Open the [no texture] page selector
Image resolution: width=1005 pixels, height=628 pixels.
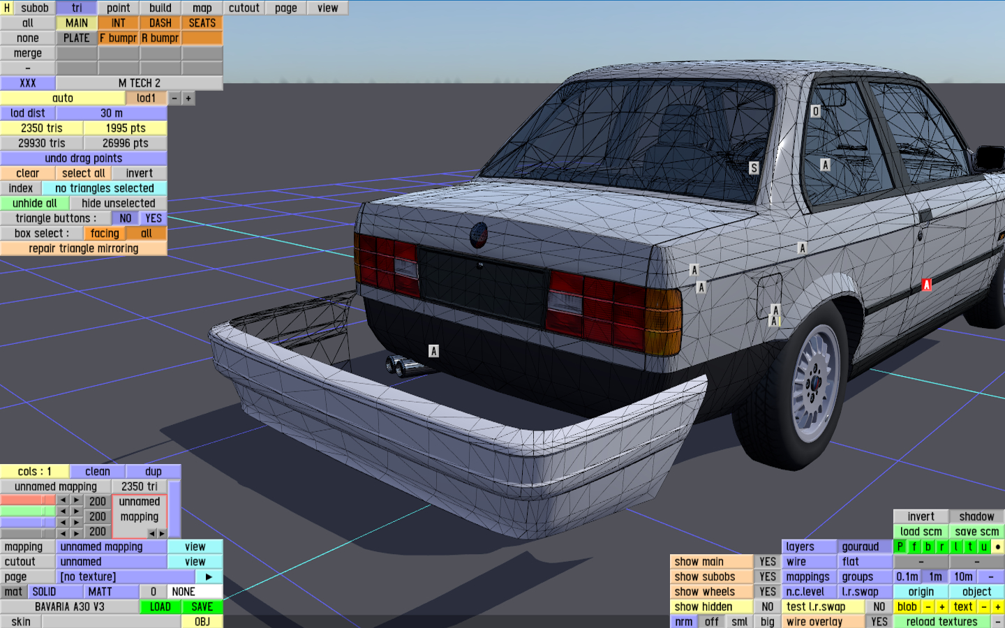[x=126, y=577]
